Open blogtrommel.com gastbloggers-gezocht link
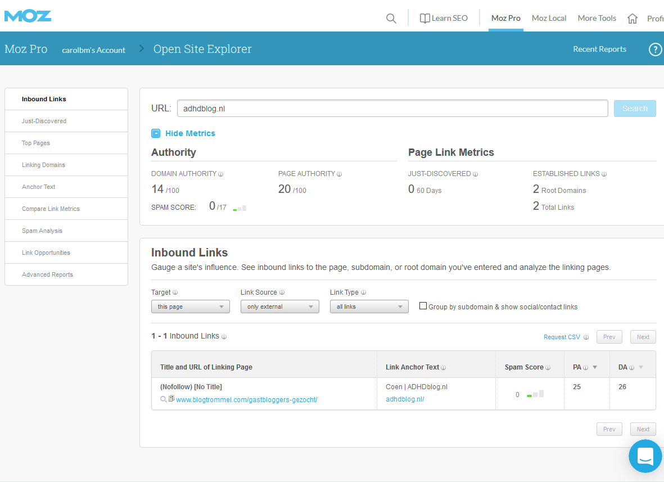Image resolution: width=664 pixels, height=482 pixels. click(x=246, y=399)
